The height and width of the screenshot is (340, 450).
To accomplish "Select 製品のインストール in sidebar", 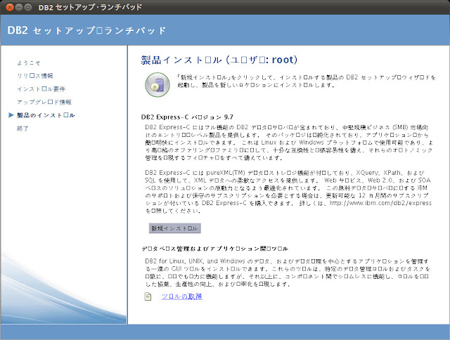I will (46, 115).
